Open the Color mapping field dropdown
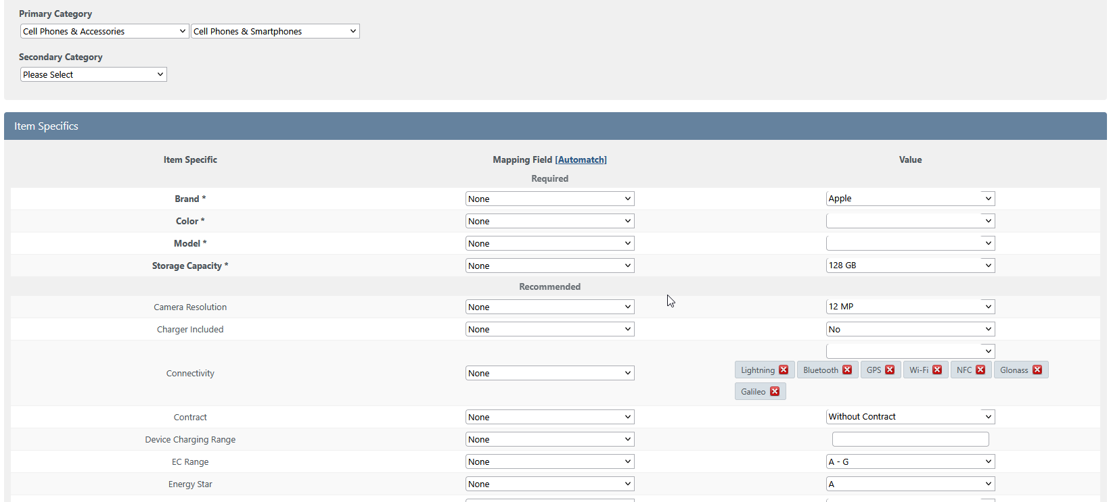The height and width of the screenshot is (502, 1109). pyautogui.click(x=549, y=221)
